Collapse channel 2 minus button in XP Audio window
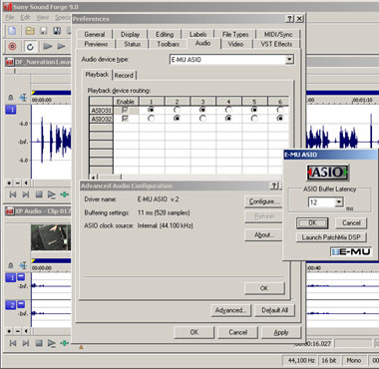Viewport: 379px width, 369px height. point(21,304)
